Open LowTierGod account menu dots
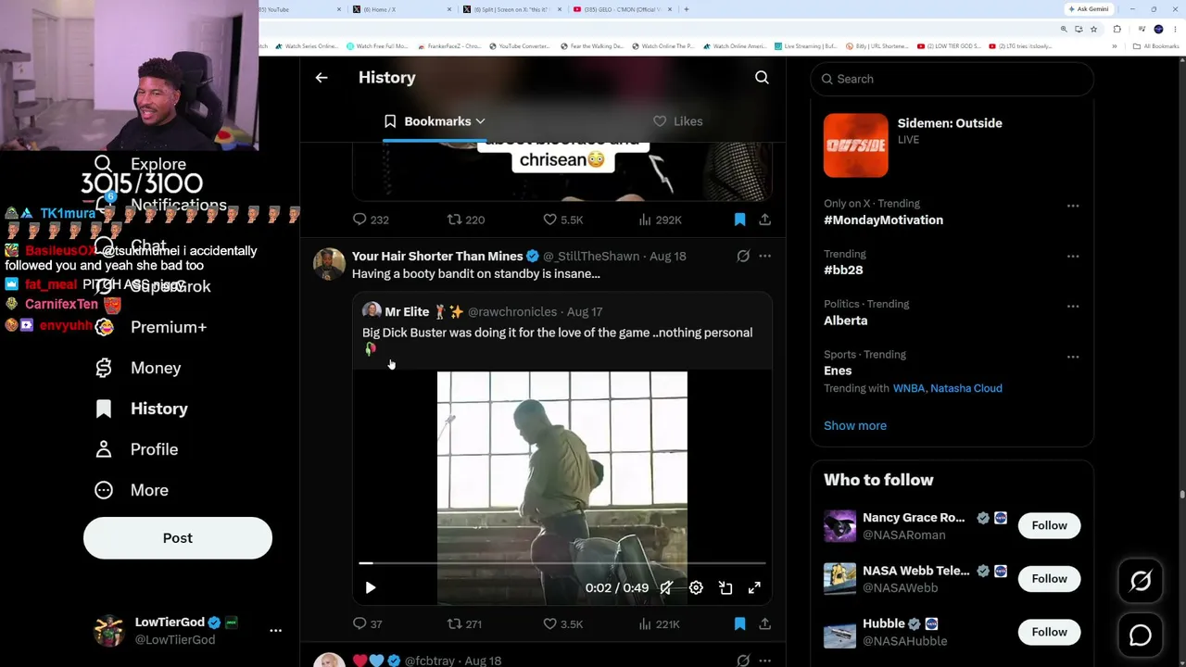 pyautogui.click(x=275, y=630)
